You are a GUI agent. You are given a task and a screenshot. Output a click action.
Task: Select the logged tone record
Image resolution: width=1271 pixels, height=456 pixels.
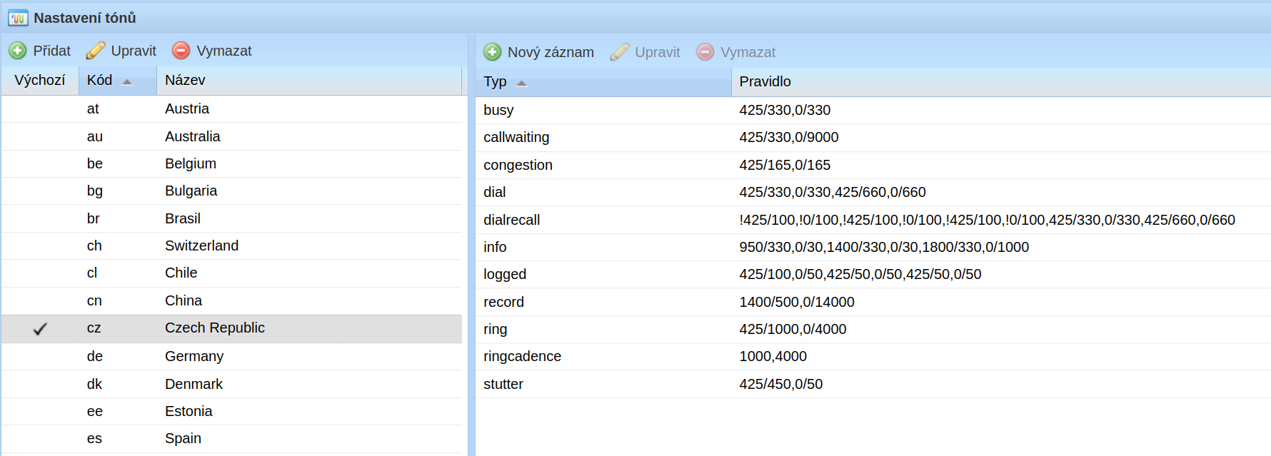click(x=873, y=275)
